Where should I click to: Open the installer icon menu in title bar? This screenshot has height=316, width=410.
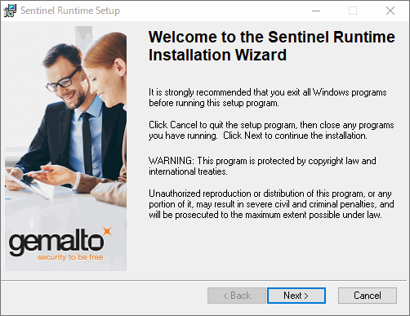click(x=10, y=11)
